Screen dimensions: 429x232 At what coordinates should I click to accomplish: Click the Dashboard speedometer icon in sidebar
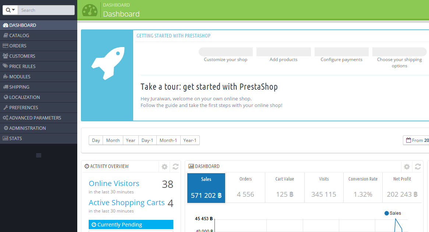tap(6, 25)
